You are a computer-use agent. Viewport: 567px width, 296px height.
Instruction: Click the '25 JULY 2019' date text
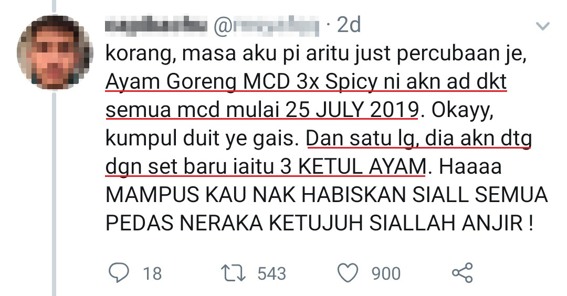pyautogui.click(x=352, y=110)
